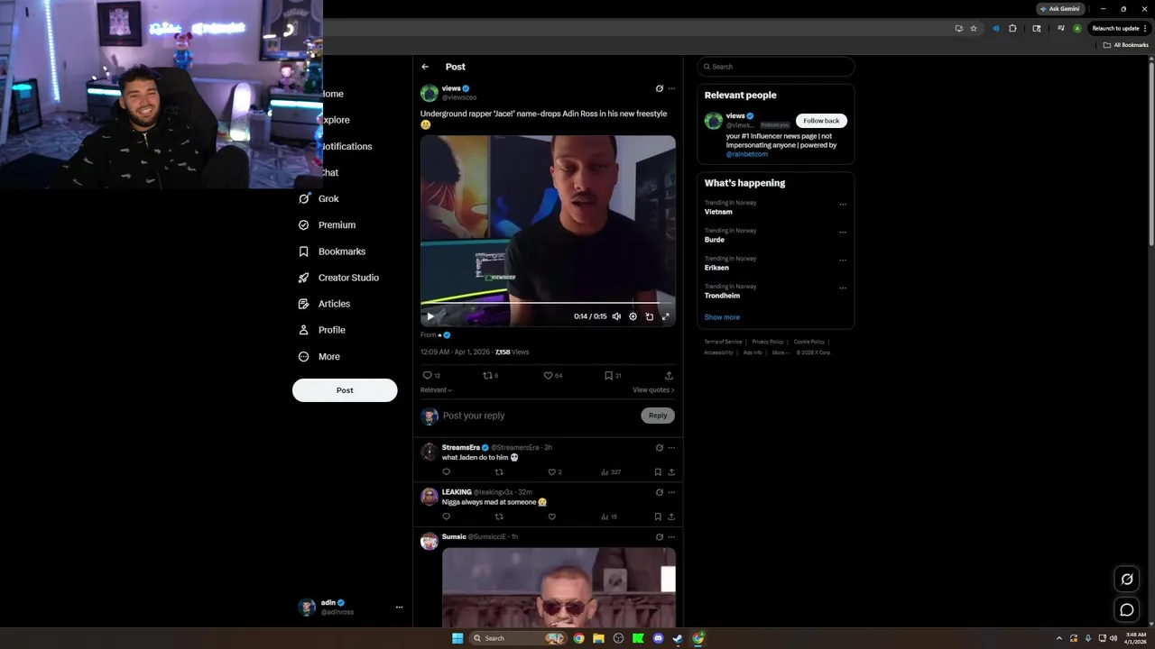1155x649 pixels.
Task: Bookmark this page with star icon
Action: [974, 28]
